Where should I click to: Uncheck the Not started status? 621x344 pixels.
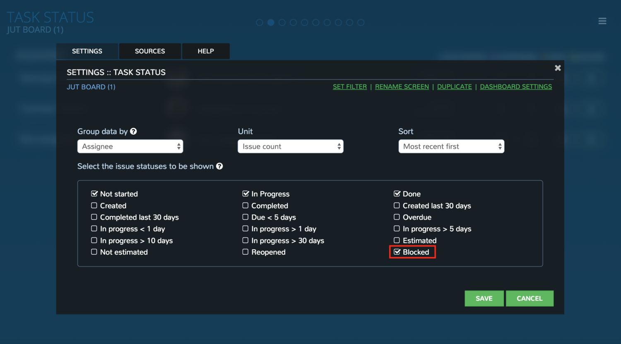tap(94, 193)
